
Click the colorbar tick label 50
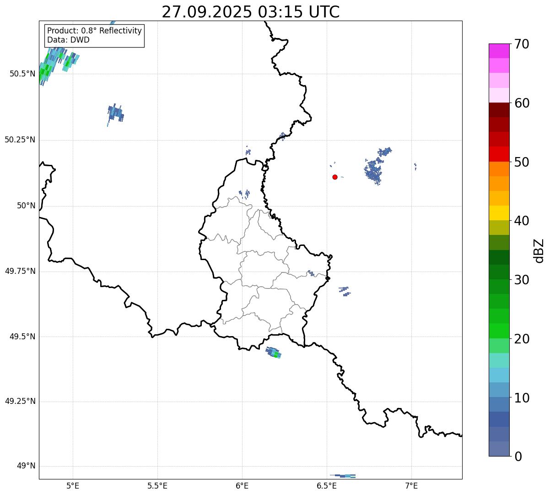pyautogui.click(x=522, y=162)
